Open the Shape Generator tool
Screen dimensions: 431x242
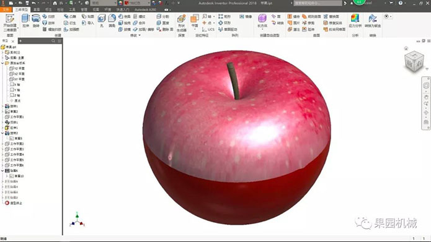pyautogui.click(x=182, y=23)
